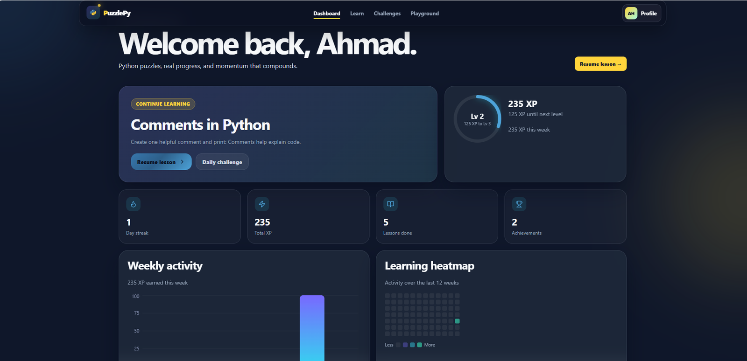Switch to the Playground tab
The width and height of the screenshot is (747, 361).
(x=424, y=14)
